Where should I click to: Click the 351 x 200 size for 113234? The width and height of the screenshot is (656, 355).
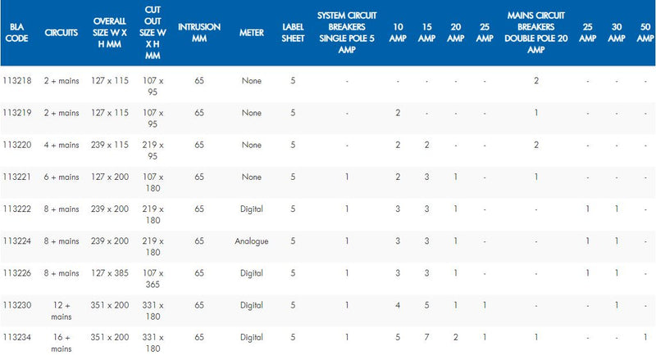(110, 337)
